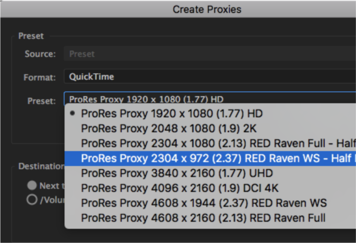Screen dimensions: 356x243
Task: Select ProRes Proxy 4096 x 2160 DCI 4K
Action: pyautogui.click(x=210, y=188)
